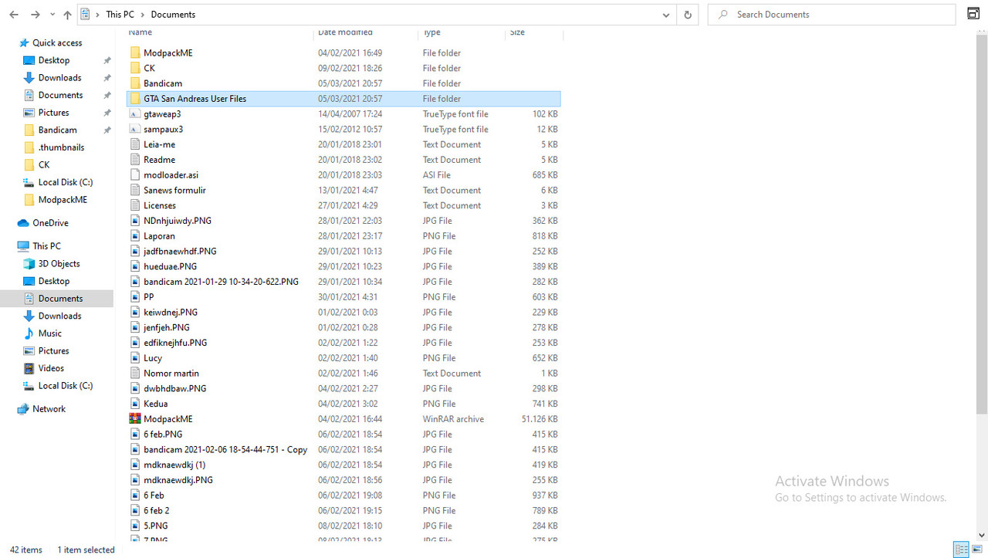Go back with the back arrow
The image size is (988, 558).
14,15
